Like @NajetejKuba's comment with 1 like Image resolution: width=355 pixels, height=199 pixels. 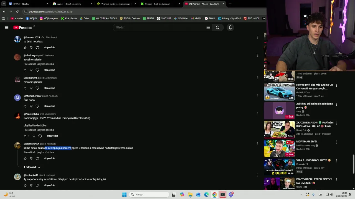tap(25, 136)
